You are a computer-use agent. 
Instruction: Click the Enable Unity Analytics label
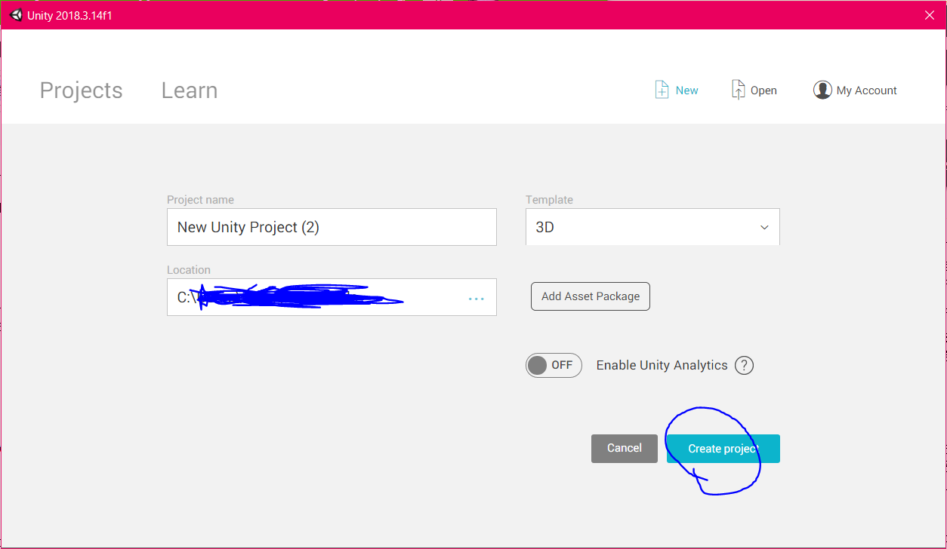[662, 365]
